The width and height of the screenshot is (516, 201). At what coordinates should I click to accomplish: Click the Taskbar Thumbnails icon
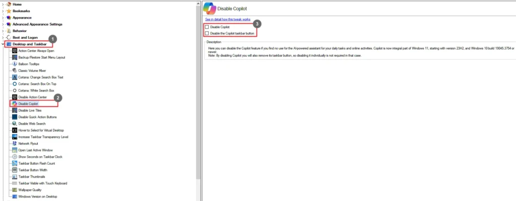pyautogui.click(x=15, y=177)
